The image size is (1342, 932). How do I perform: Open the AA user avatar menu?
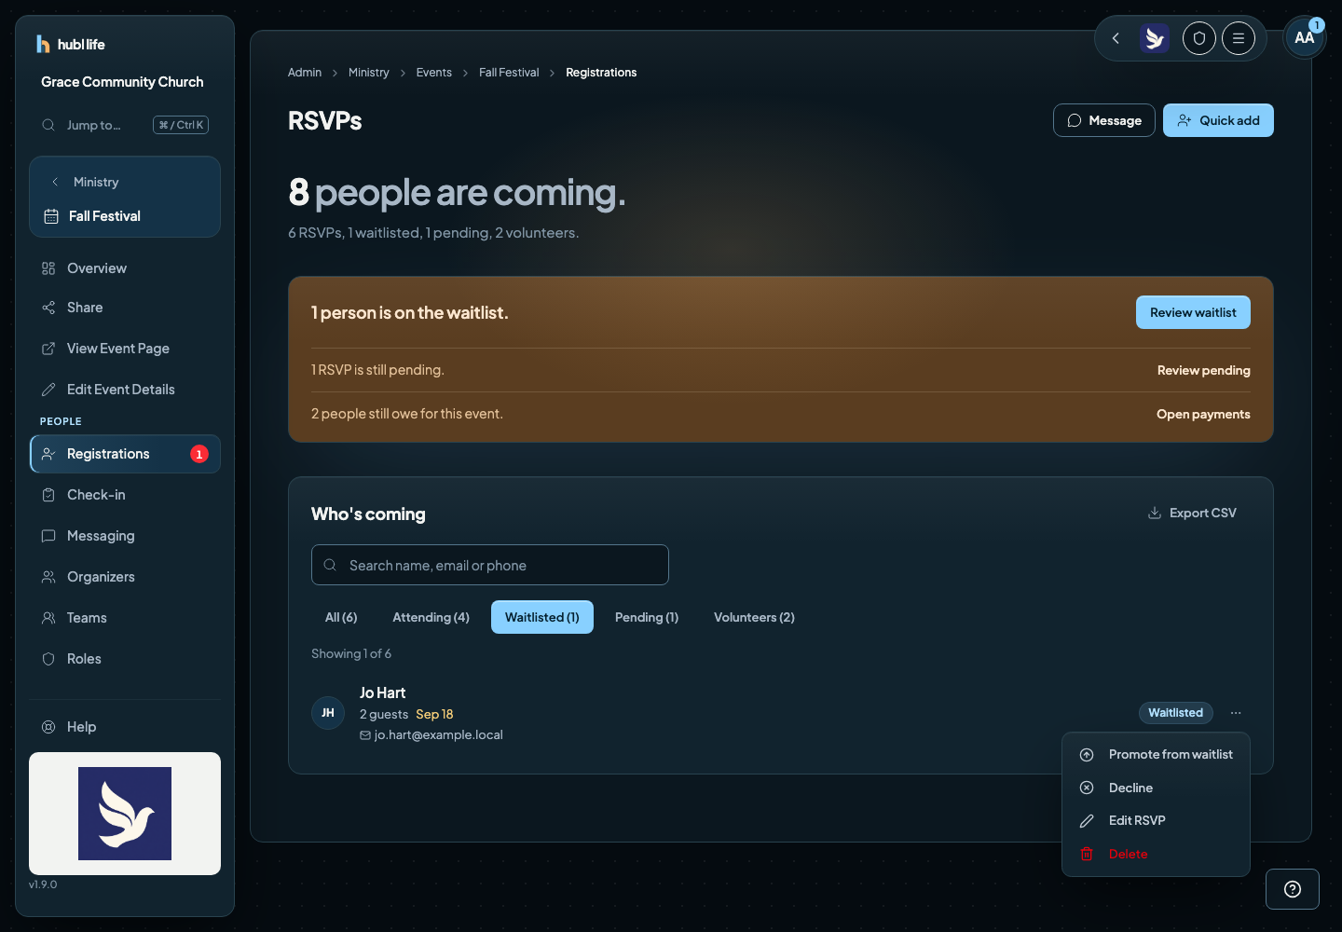(x=1304, y=38)
